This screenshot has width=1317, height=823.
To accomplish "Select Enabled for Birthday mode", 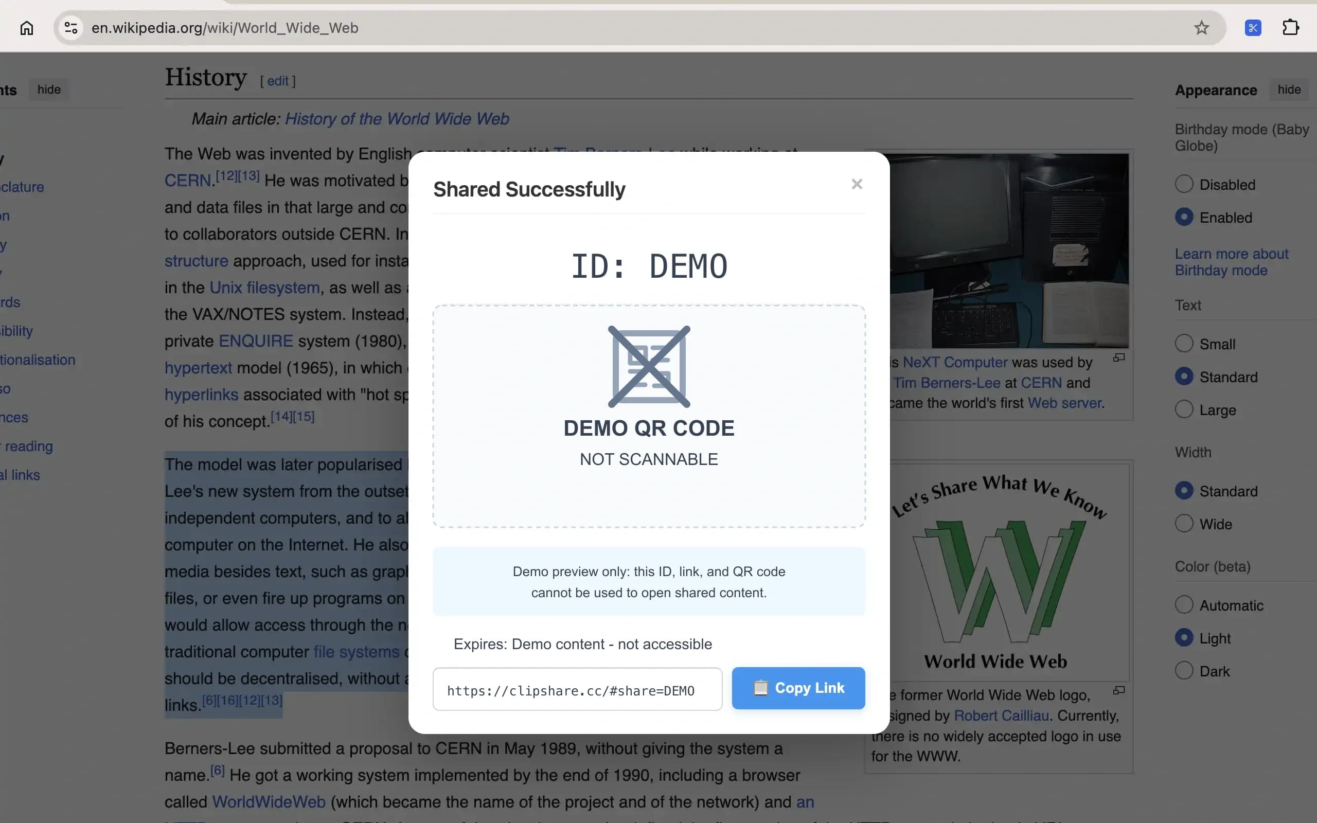I will pyautogui.click(x=1184, y=217).
